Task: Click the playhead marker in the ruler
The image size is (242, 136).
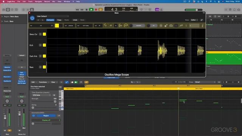Action: click(178, 88)
